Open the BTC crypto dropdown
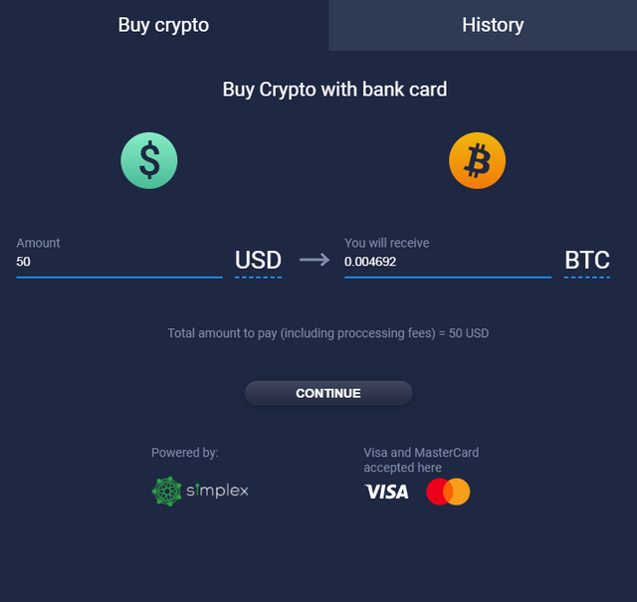 pos(586,261)
